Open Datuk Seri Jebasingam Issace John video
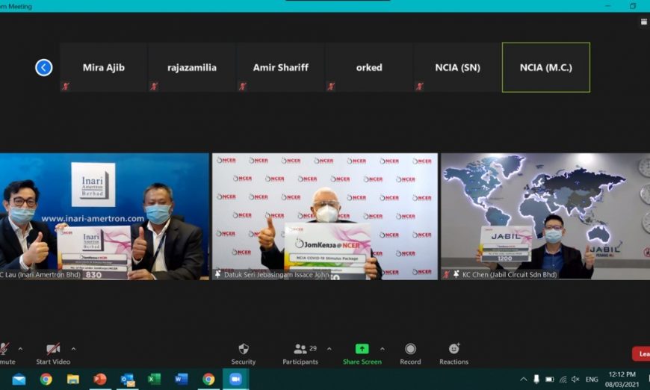Image resolution: width=650 pixels, height=390 pixels. point(324,217)
